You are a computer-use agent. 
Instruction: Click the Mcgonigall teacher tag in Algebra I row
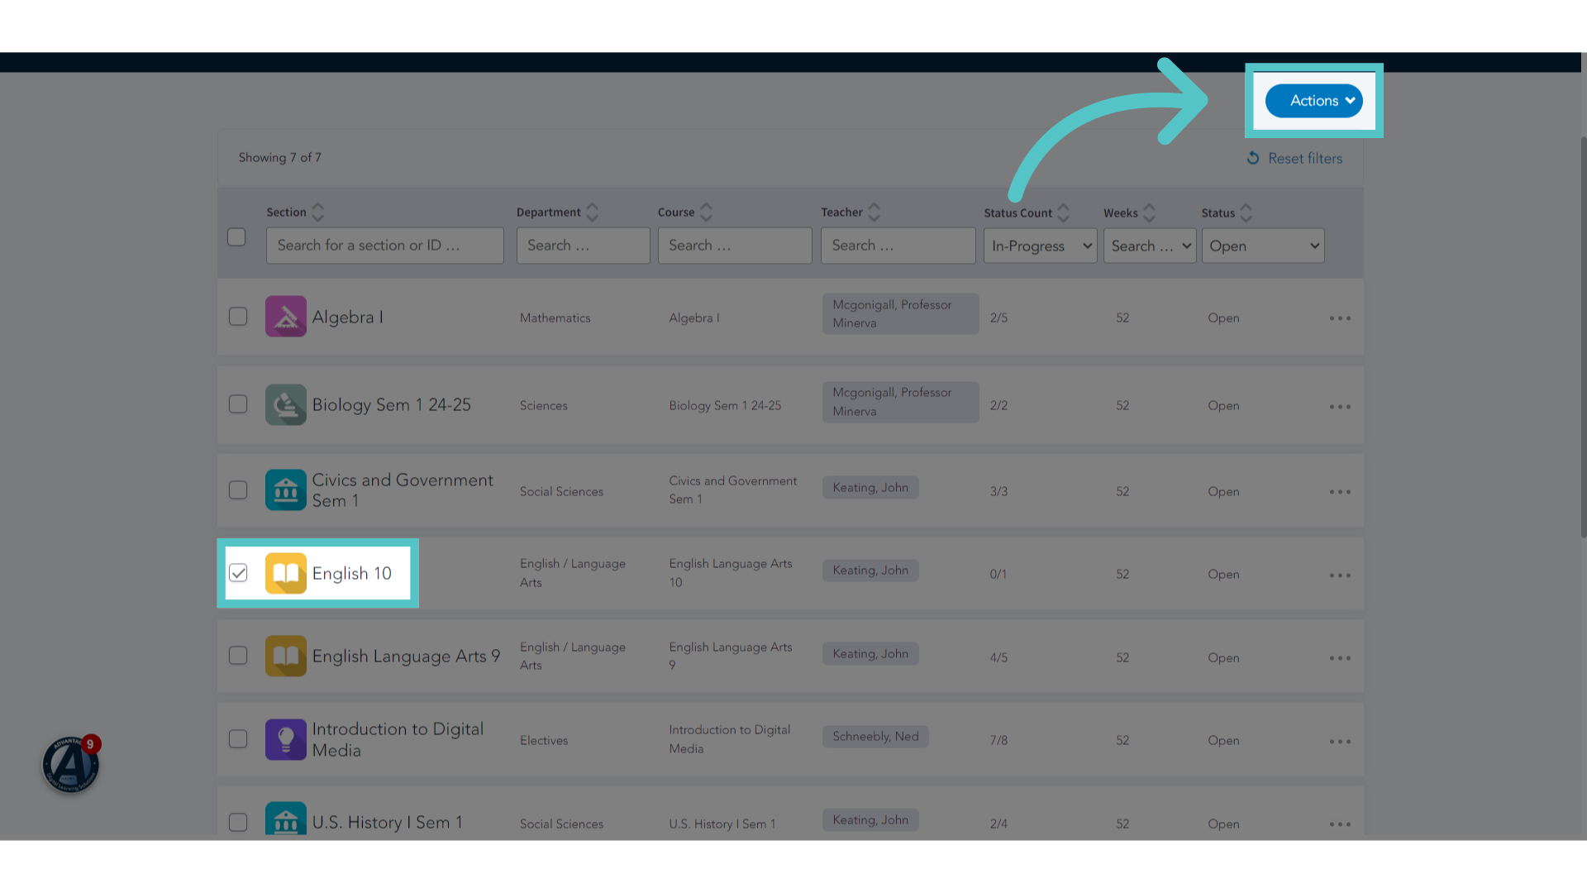click(900, 313)
